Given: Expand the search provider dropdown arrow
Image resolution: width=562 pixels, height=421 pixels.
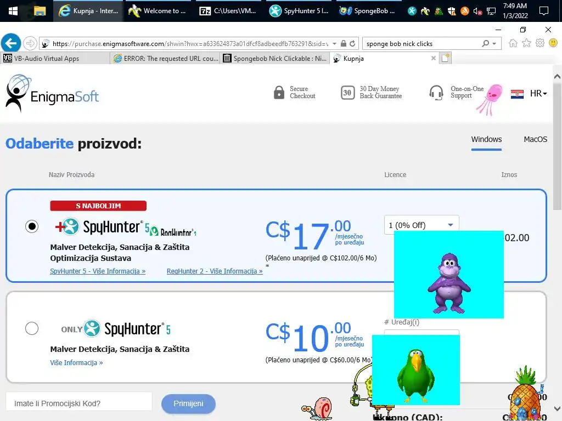Looking at the screenshot, I should (x=494, y=44).
